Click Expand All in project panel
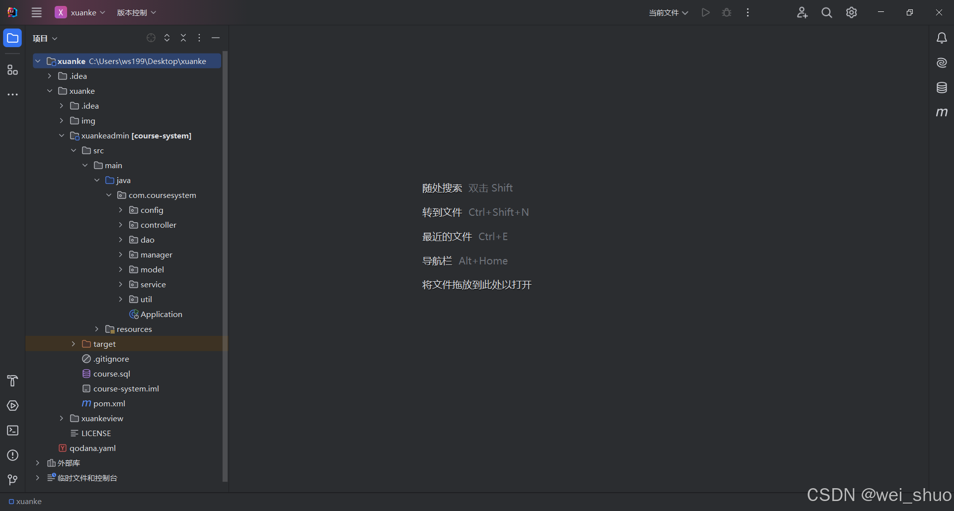The width and height of the screenshot is (954, 511). coord(167,38)
